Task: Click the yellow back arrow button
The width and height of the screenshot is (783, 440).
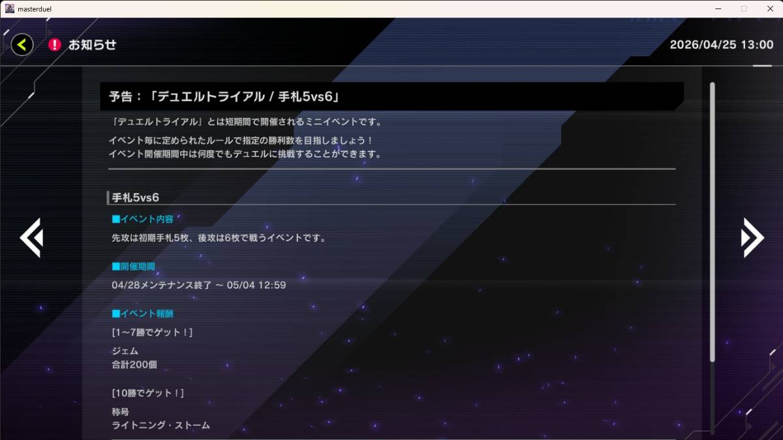Action: click(x=22, y=44)
